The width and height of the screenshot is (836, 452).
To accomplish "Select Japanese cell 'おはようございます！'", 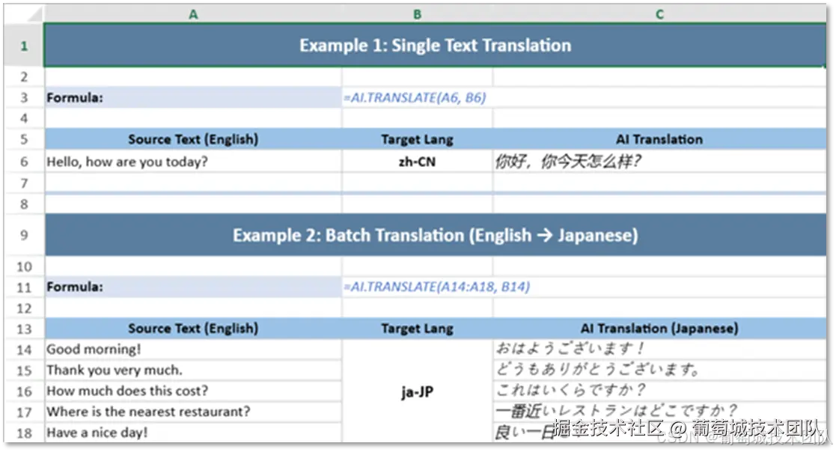I will [x=659, y=349].
